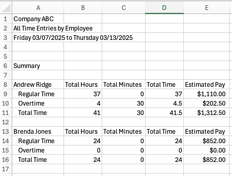Click the Brenda Jones cell
Viewport: 232px width, 176px height.
click(x=32, y=132)
